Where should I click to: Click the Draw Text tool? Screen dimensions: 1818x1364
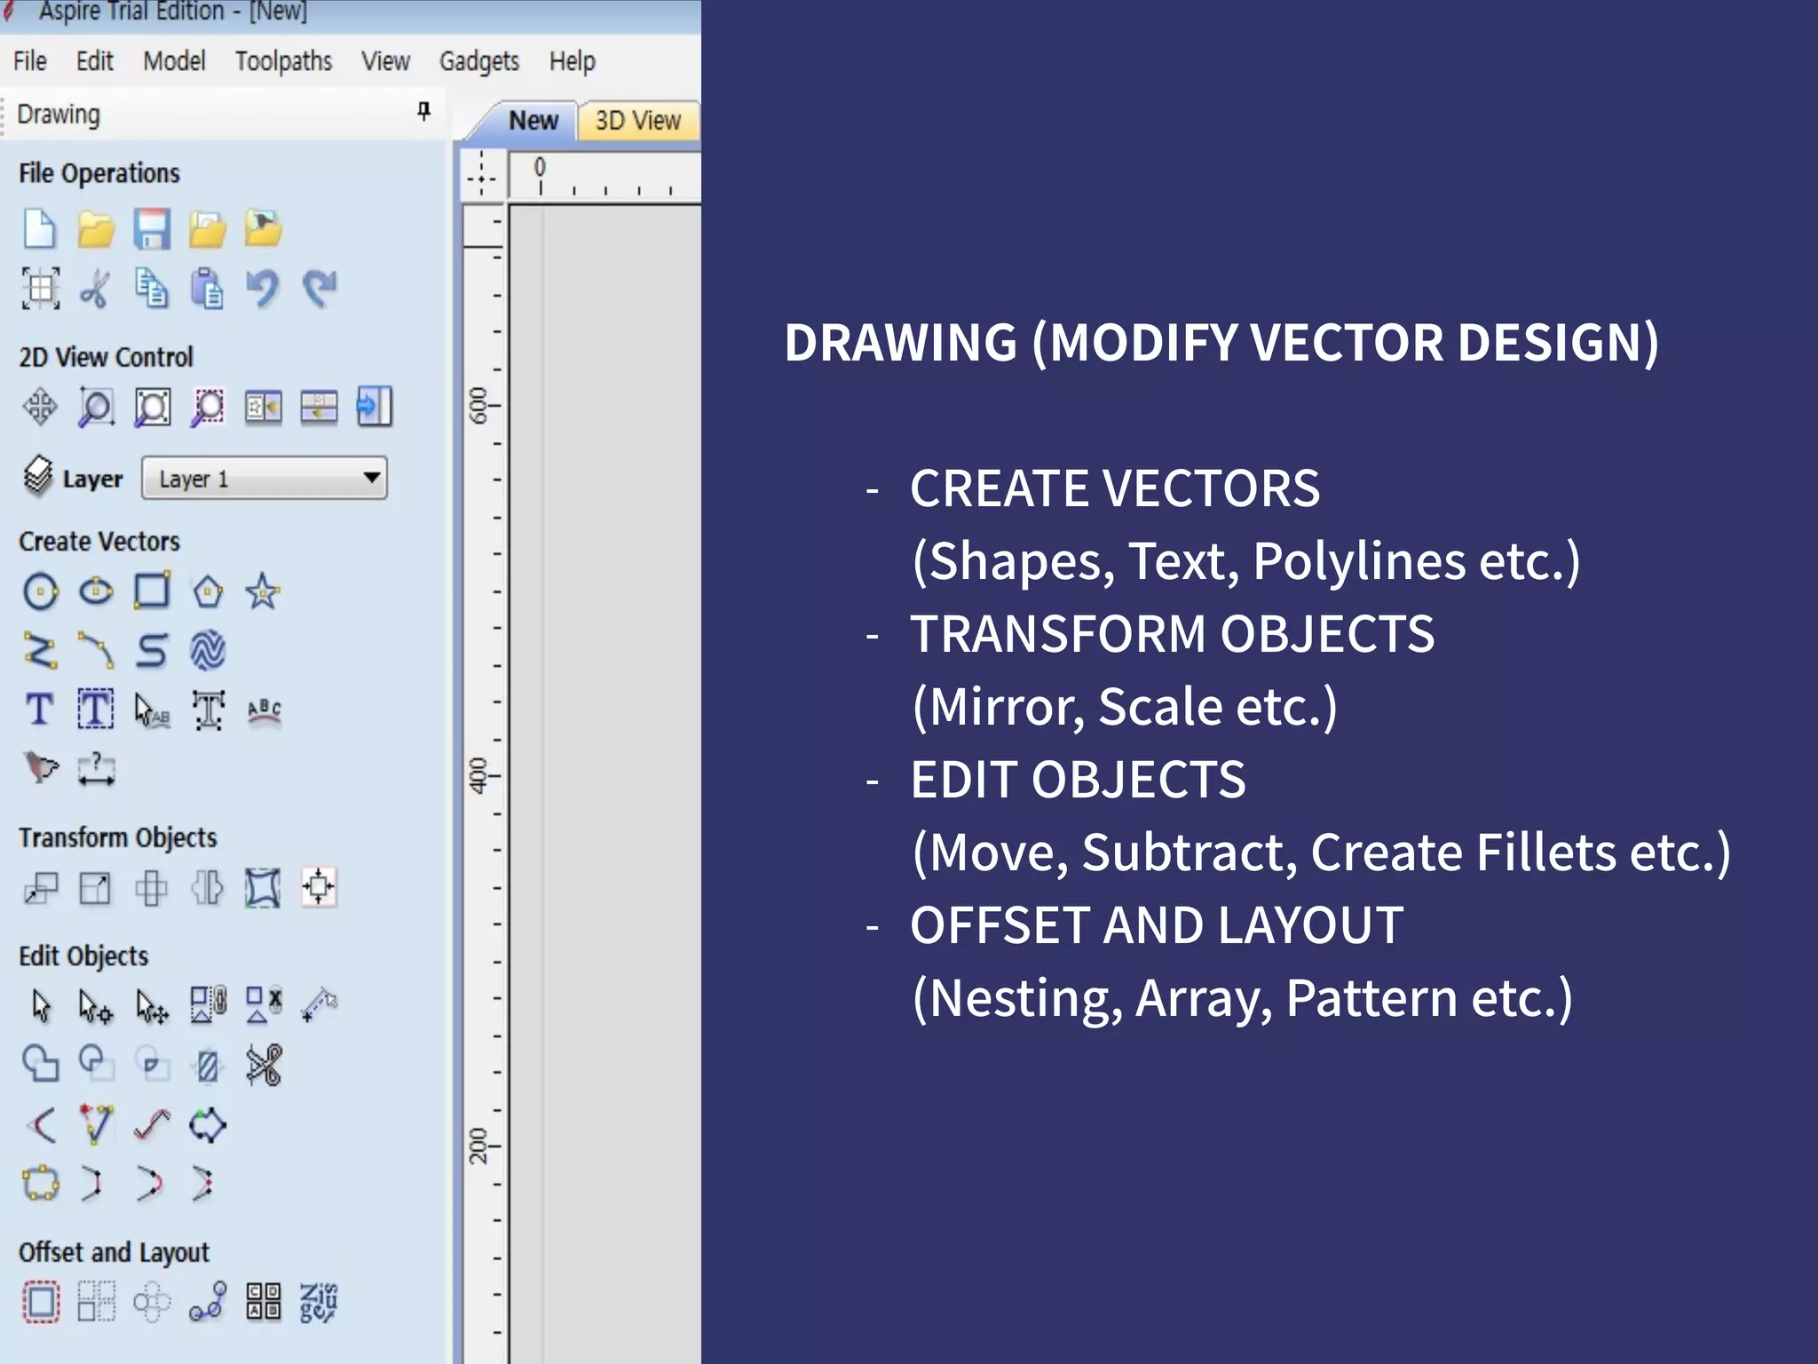(39, 710)
